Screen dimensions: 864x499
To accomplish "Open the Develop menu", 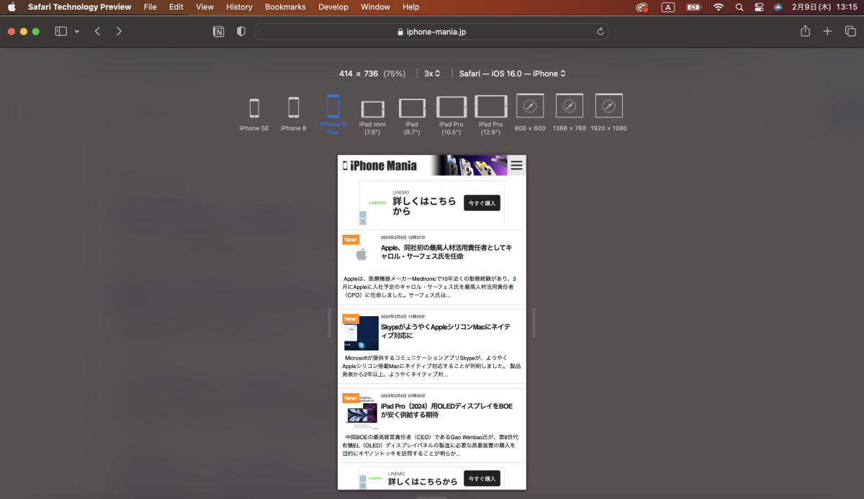I will [x=333, y=7].
